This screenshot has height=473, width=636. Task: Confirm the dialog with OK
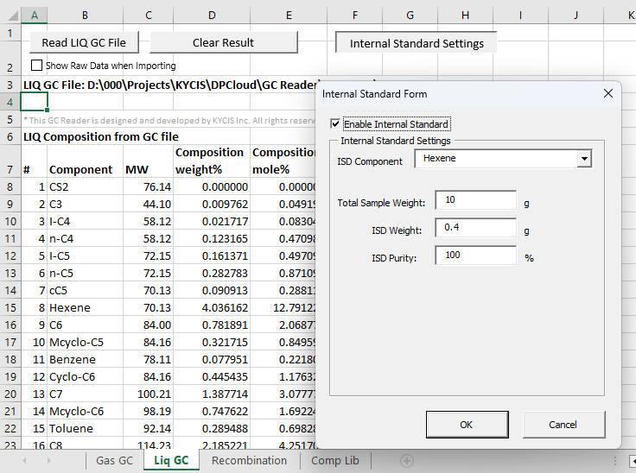coord(467,425)
